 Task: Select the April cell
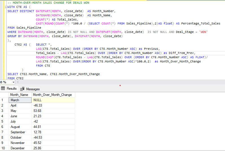pyautogui.click(x=20, y=105)
